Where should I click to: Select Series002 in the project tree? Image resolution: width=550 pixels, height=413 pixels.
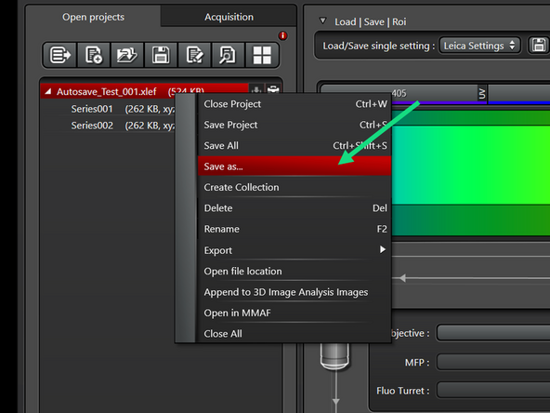[92, 126]
